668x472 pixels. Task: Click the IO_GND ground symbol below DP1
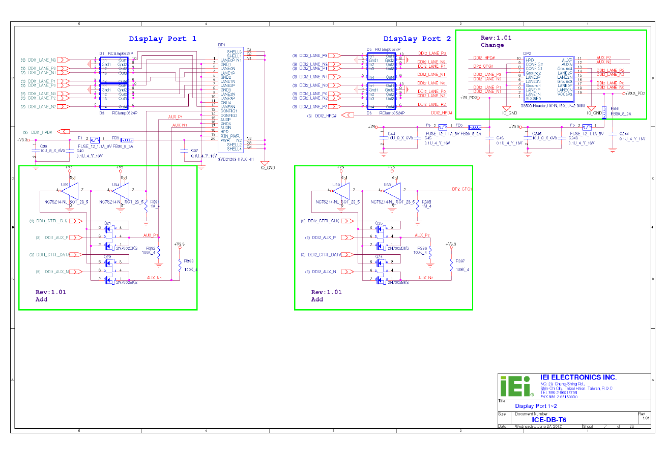[x=266, y=164]
